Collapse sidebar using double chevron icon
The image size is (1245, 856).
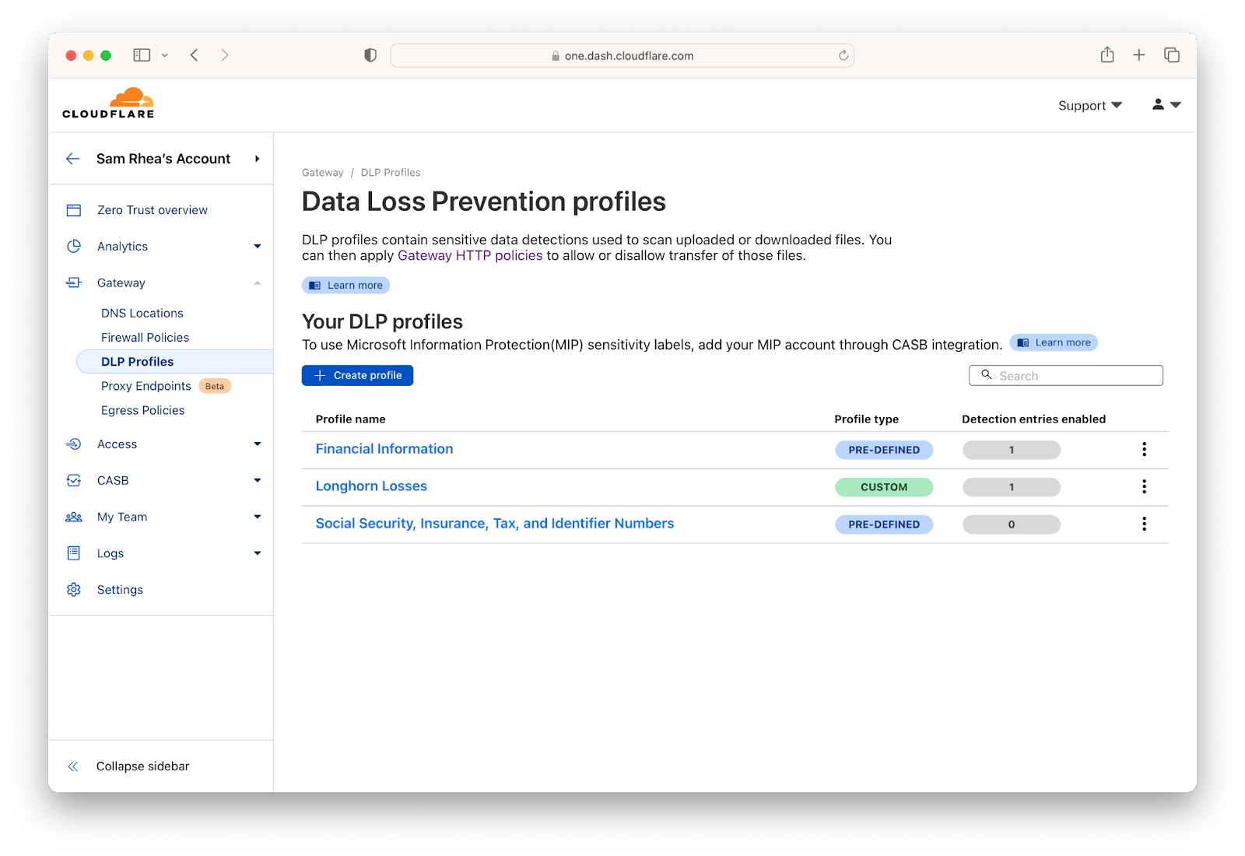(x=73, y=767)
